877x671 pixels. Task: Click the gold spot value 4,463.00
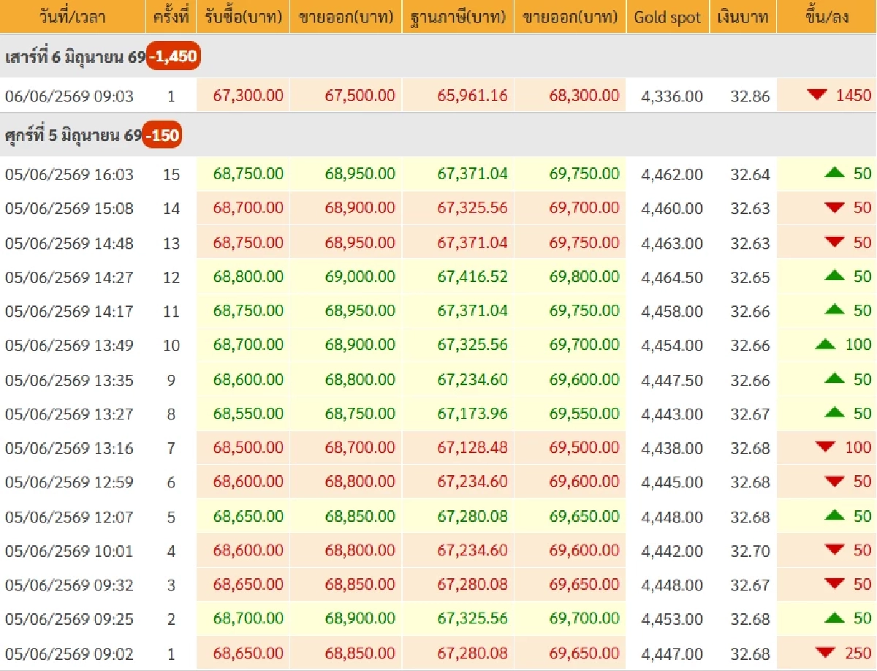pos(672,243)
